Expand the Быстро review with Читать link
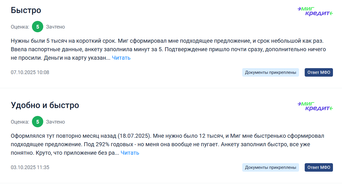 click(121, 58)
